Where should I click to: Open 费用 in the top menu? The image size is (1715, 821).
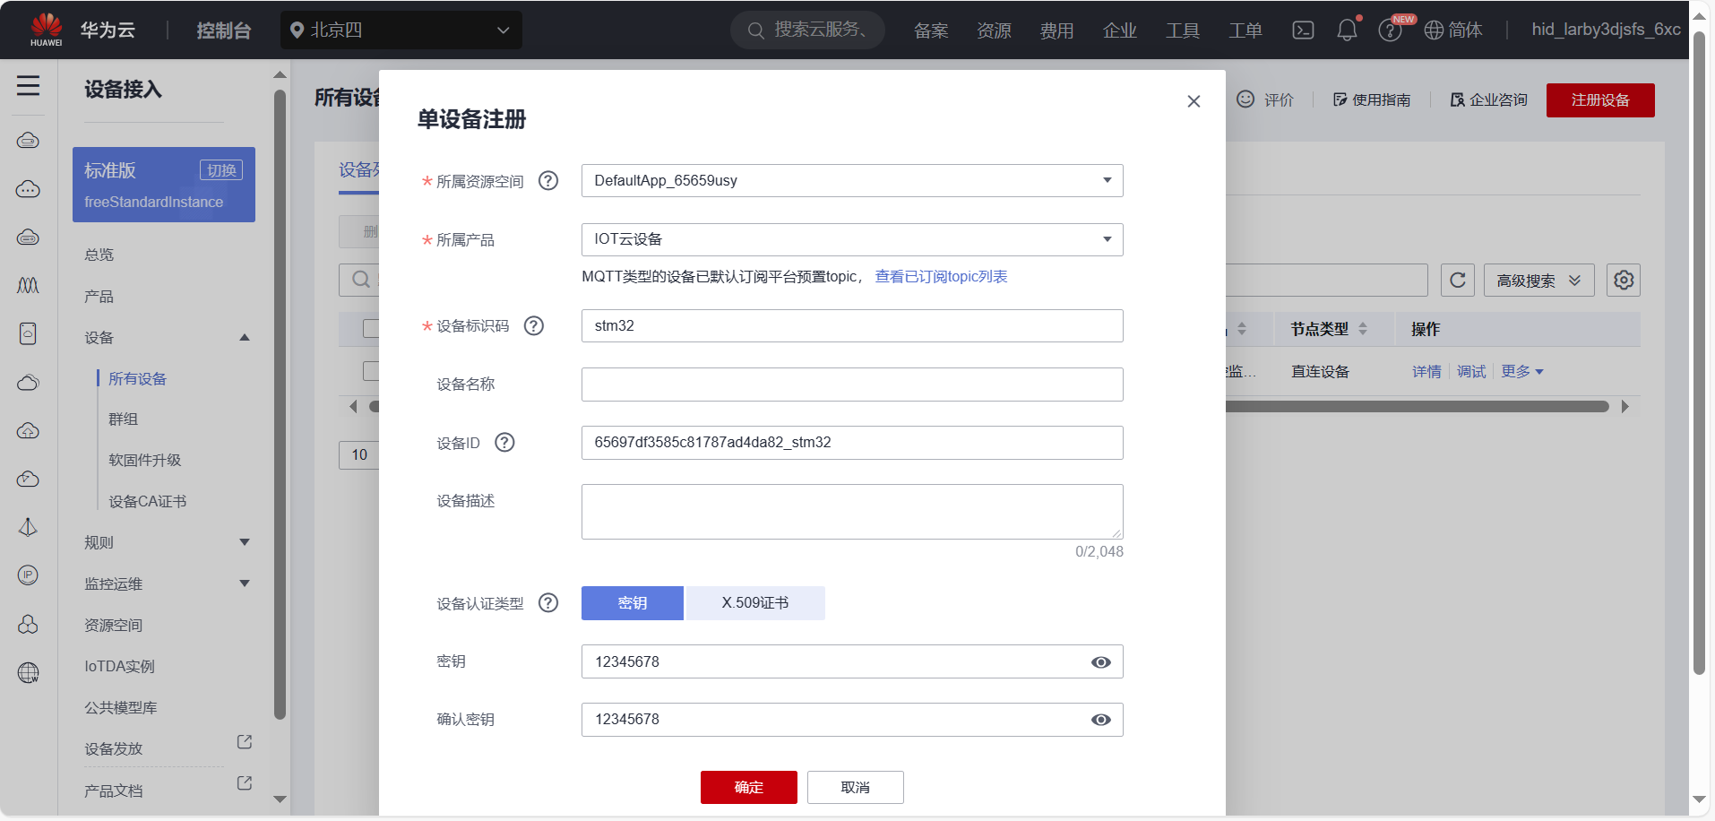coord(1056,30)
